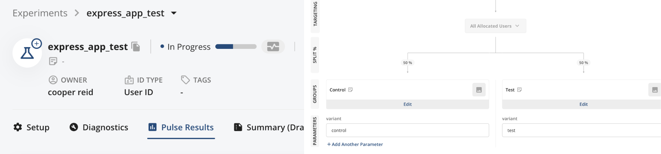Click the In Progress progress bar
The width and height of the screenshot is (661, 154).
coord(236,46)
